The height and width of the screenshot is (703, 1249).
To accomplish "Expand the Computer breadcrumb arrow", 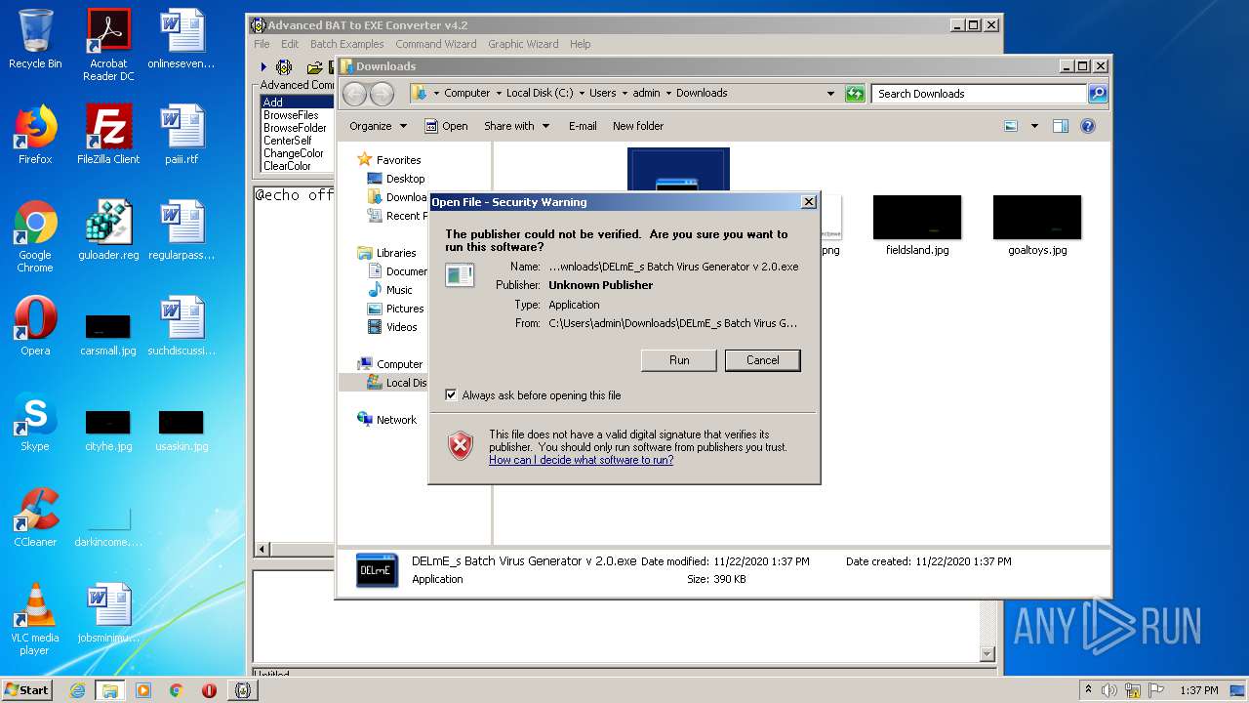I will pos(499,94).
